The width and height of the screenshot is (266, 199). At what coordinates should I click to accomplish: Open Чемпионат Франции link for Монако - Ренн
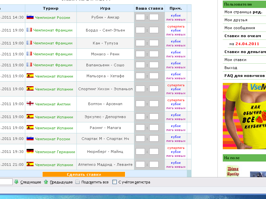tap(53, 54)
